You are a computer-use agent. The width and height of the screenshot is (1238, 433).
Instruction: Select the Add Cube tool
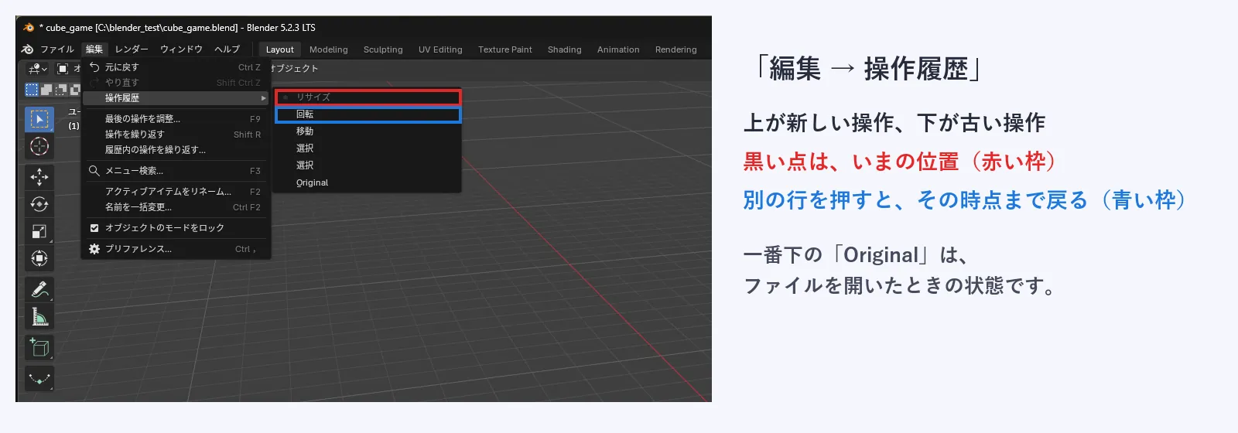pyautogui.click(x=39, y=347)
